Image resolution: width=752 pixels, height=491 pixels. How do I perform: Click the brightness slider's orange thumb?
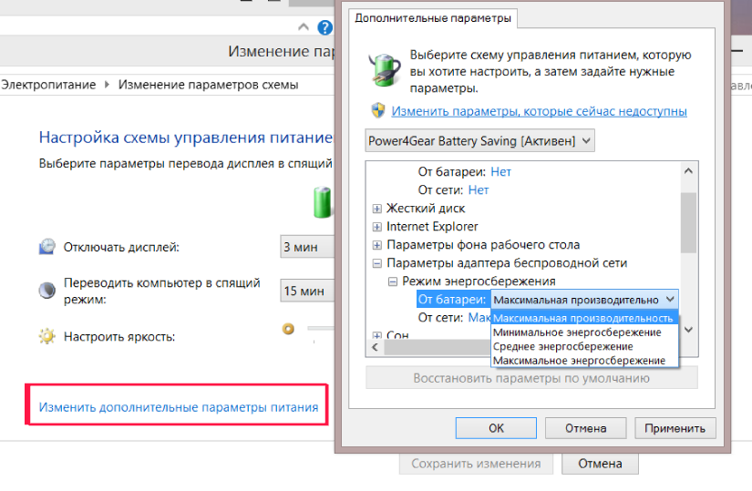click(288, 329)
